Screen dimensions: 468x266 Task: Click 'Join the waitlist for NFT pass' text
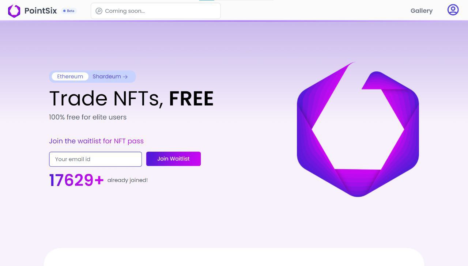[x=97, y=141]
